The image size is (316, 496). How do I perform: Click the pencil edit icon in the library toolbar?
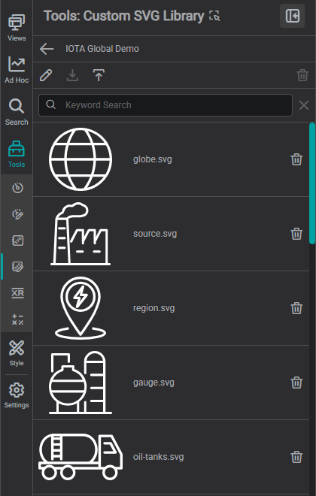46,76
